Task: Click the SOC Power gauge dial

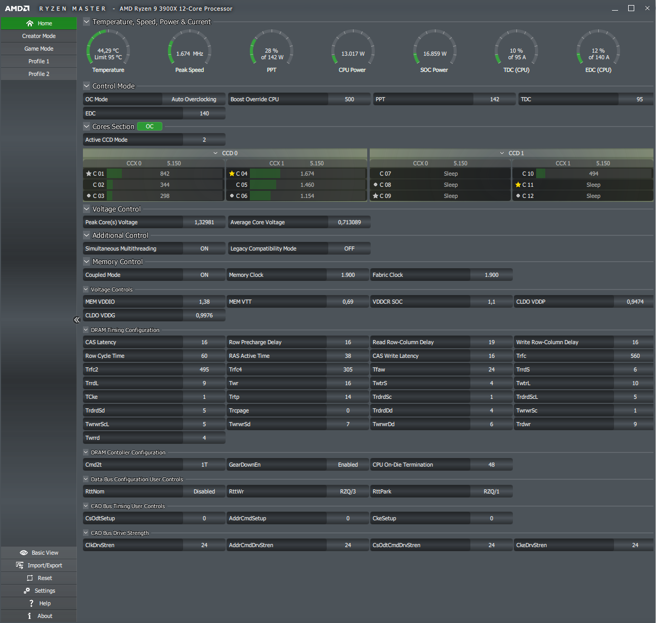Action: pos(434,47)
